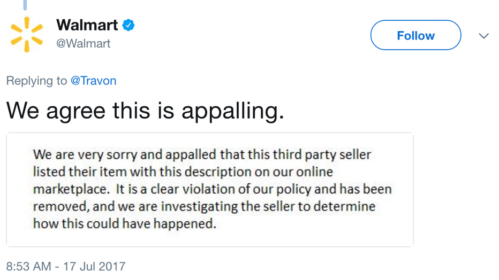Click the tweet text "We agree this is appalling."

pyautogui.click(x=145, y=112)
